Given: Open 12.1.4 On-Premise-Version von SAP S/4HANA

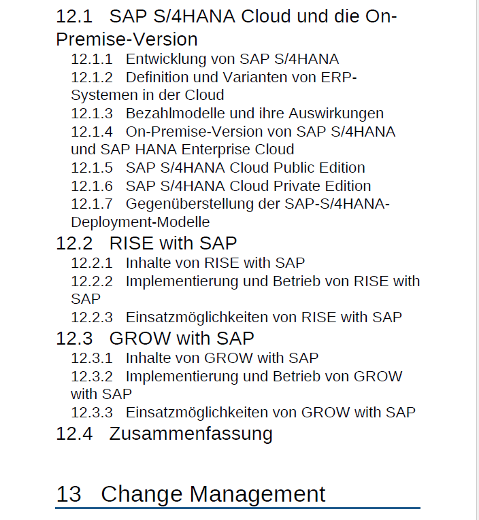Looking at the screenshot, I should click(233, 140).
